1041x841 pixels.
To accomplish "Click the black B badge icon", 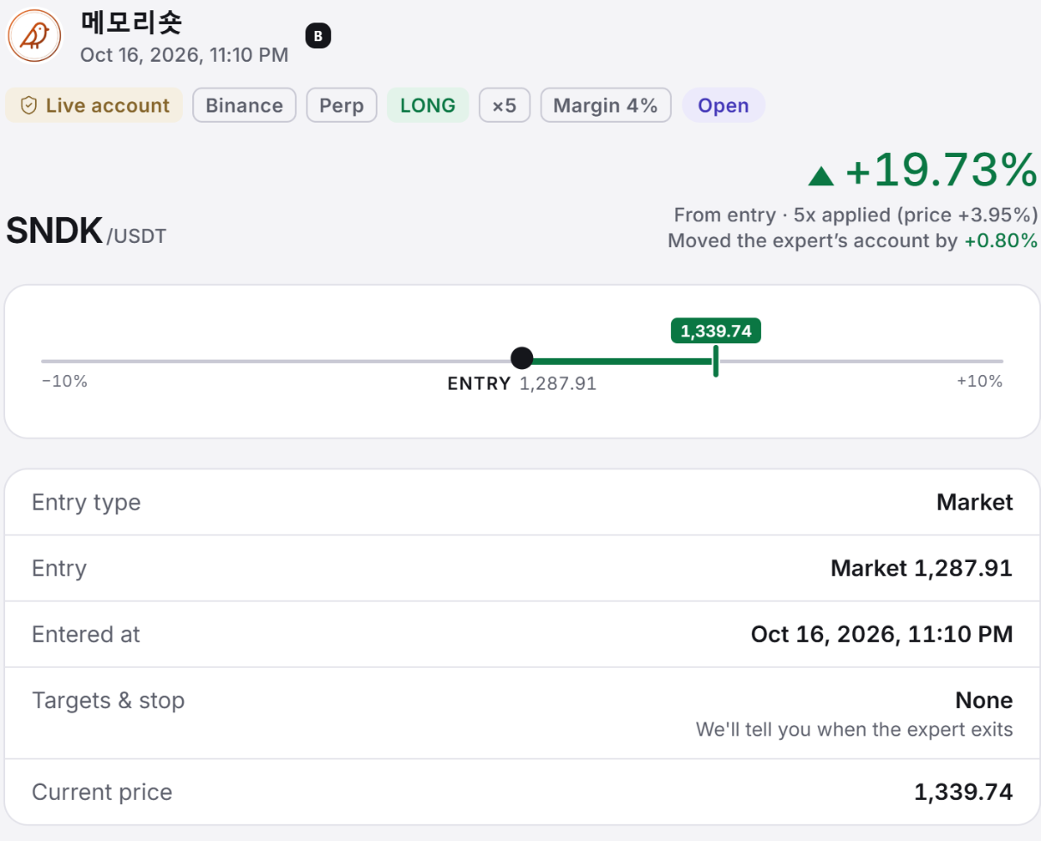I will pos(318,36).
